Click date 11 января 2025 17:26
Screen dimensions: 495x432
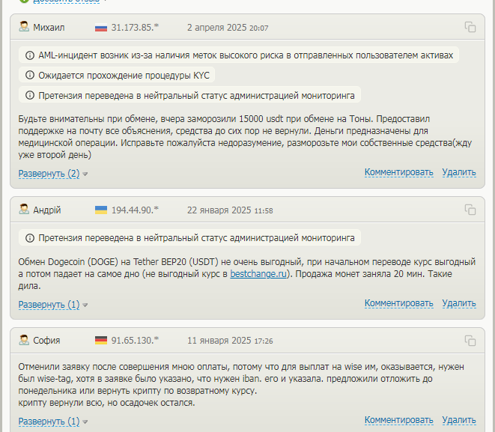click(x=230, y=341)
